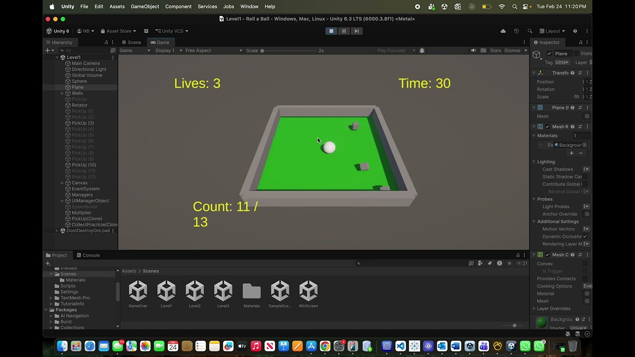Open the Undo History icon

point(516,31)
